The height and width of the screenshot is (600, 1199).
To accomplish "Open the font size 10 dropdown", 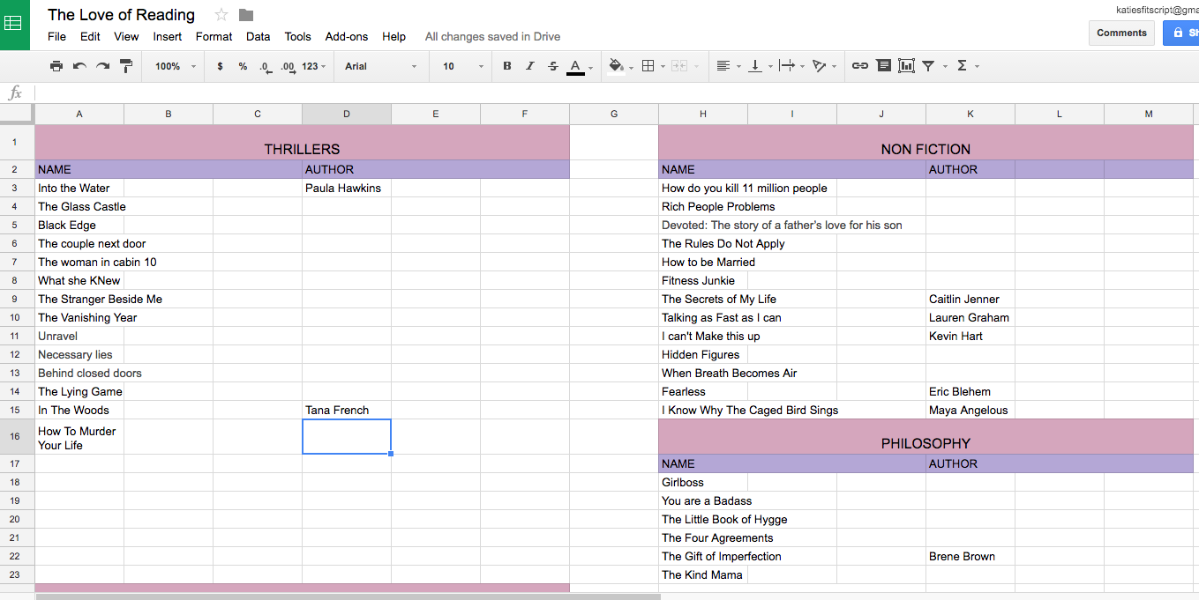I will [462, 66].
